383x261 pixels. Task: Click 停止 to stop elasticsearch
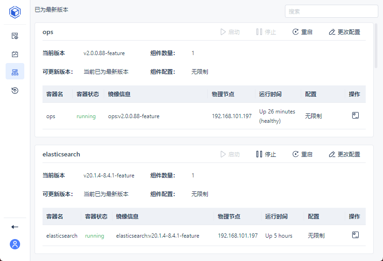click(x=266, y=155)
